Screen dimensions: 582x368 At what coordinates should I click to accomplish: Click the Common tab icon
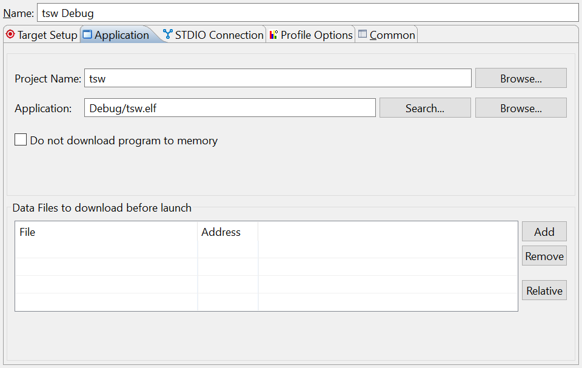(363, 35)
